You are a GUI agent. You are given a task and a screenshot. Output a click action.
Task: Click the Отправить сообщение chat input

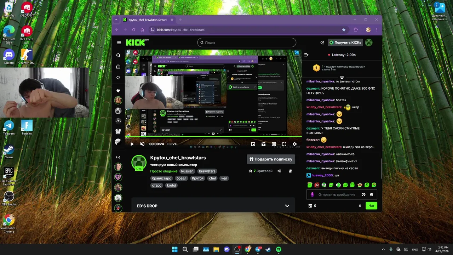337,194
